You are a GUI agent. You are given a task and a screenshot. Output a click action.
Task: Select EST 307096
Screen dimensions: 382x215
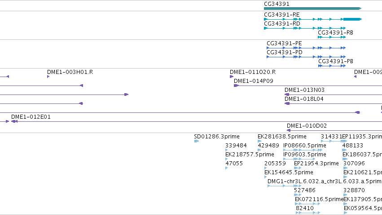coord(346,168)
